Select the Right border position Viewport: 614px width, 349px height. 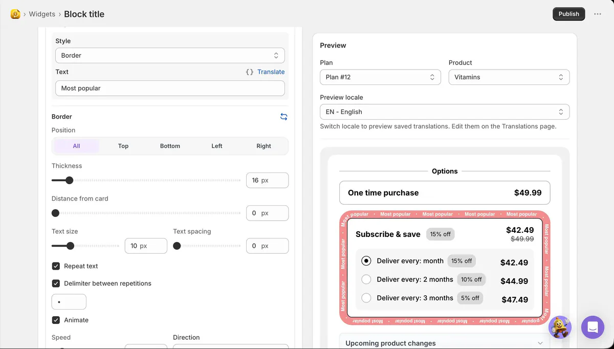pyautogui.click(x=264, y=146)
